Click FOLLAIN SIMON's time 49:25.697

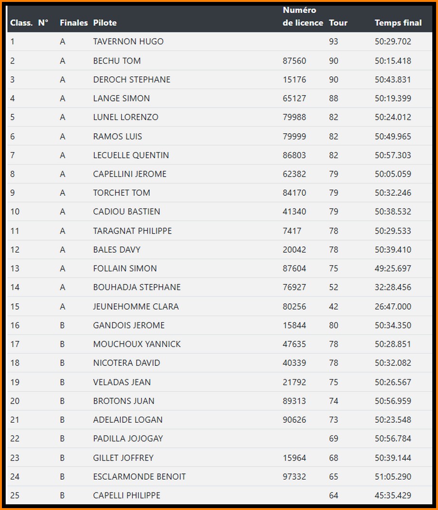(392, 268)
